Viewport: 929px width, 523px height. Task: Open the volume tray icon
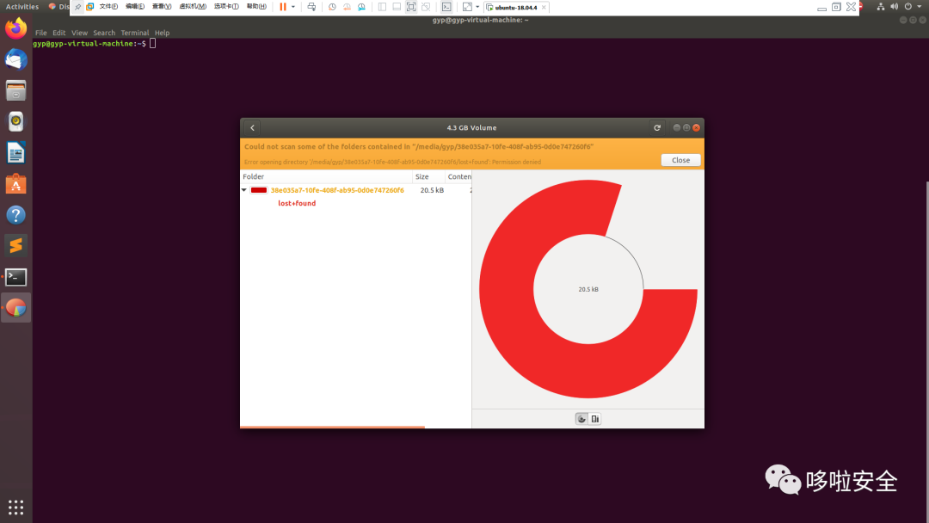coord(894,7)
